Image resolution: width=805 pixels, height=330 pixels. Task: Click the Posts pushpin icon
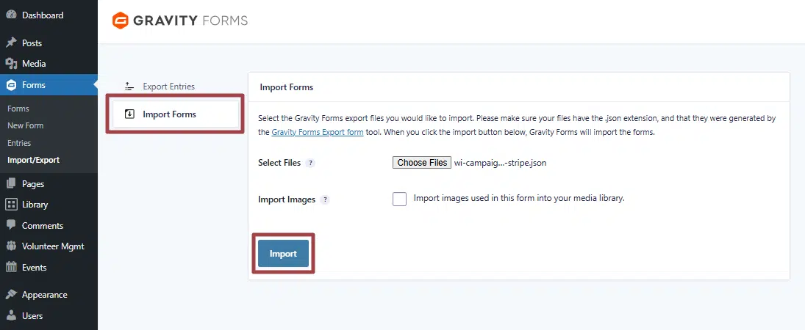(x=11, y=43)
